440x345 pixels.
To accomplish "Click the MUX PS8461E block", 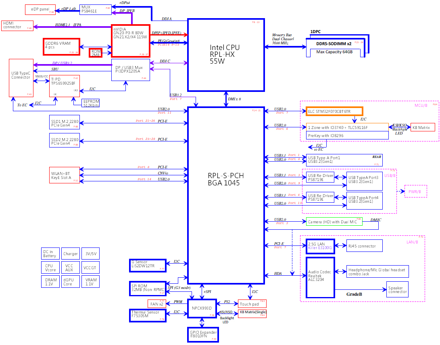I will 95,9.
